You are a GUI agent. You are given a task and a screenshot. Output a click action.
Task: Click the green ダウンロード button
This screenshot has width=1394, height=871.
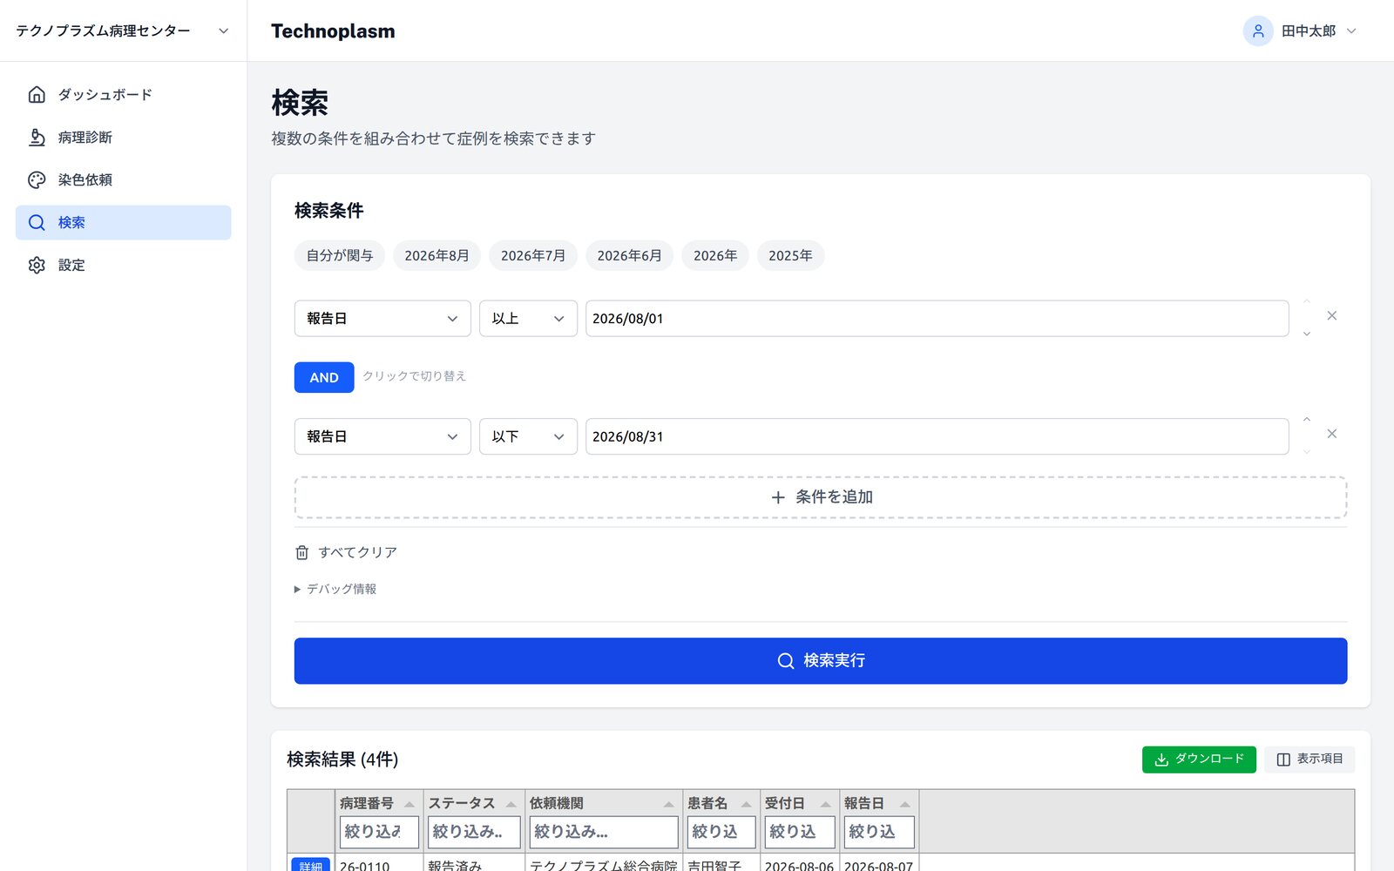point(1199,760)
